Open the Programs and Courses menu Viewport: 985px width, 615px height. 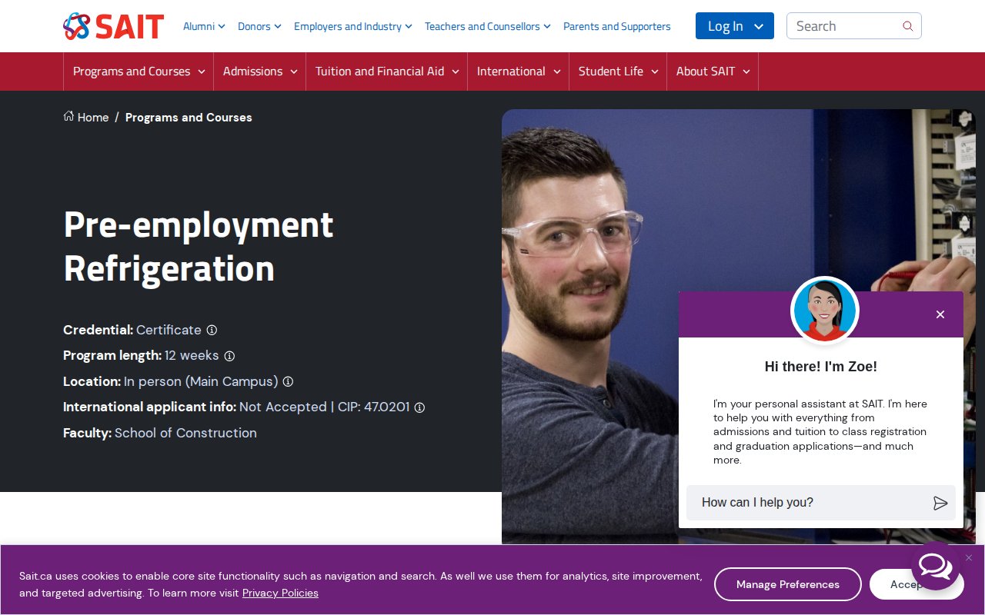(139, 71)
